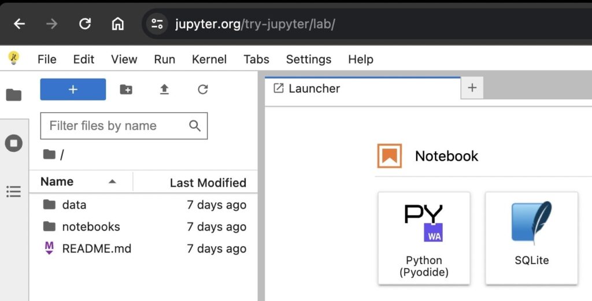The height and width of the screenshot is (301, 592).
Task: Click the browser back arrow
Action: (19, 24)
